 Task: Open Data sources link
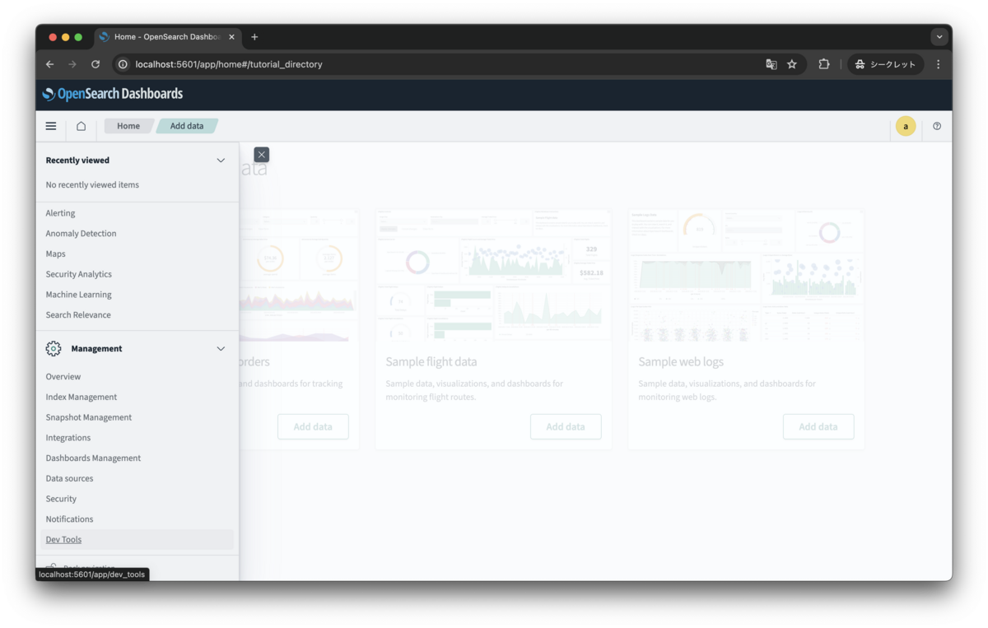69,478
